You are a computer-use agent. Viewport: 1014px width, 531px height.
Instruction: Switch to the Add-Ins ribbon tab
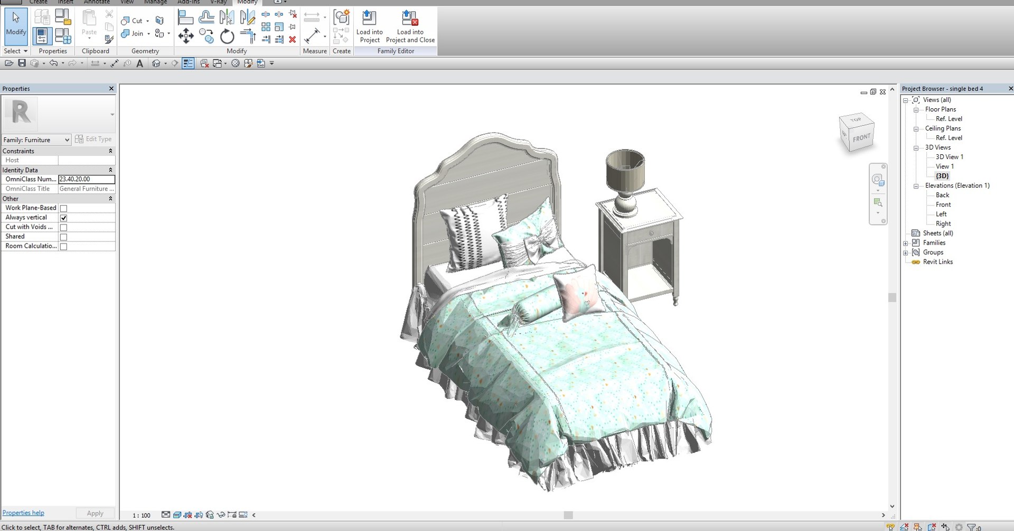click(x=189, y=2)
